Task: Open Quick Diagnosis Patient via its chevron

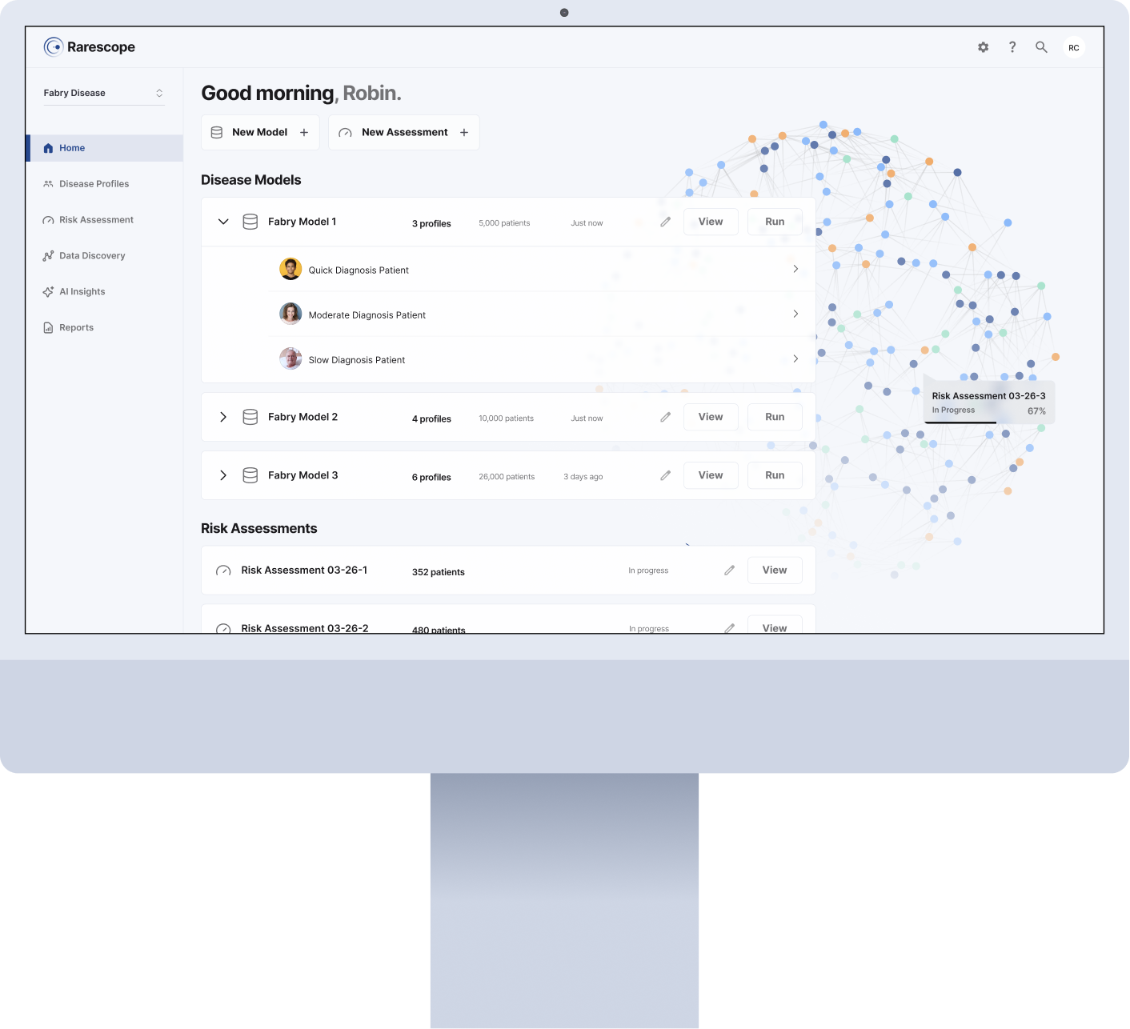Action: click(795, 269)
